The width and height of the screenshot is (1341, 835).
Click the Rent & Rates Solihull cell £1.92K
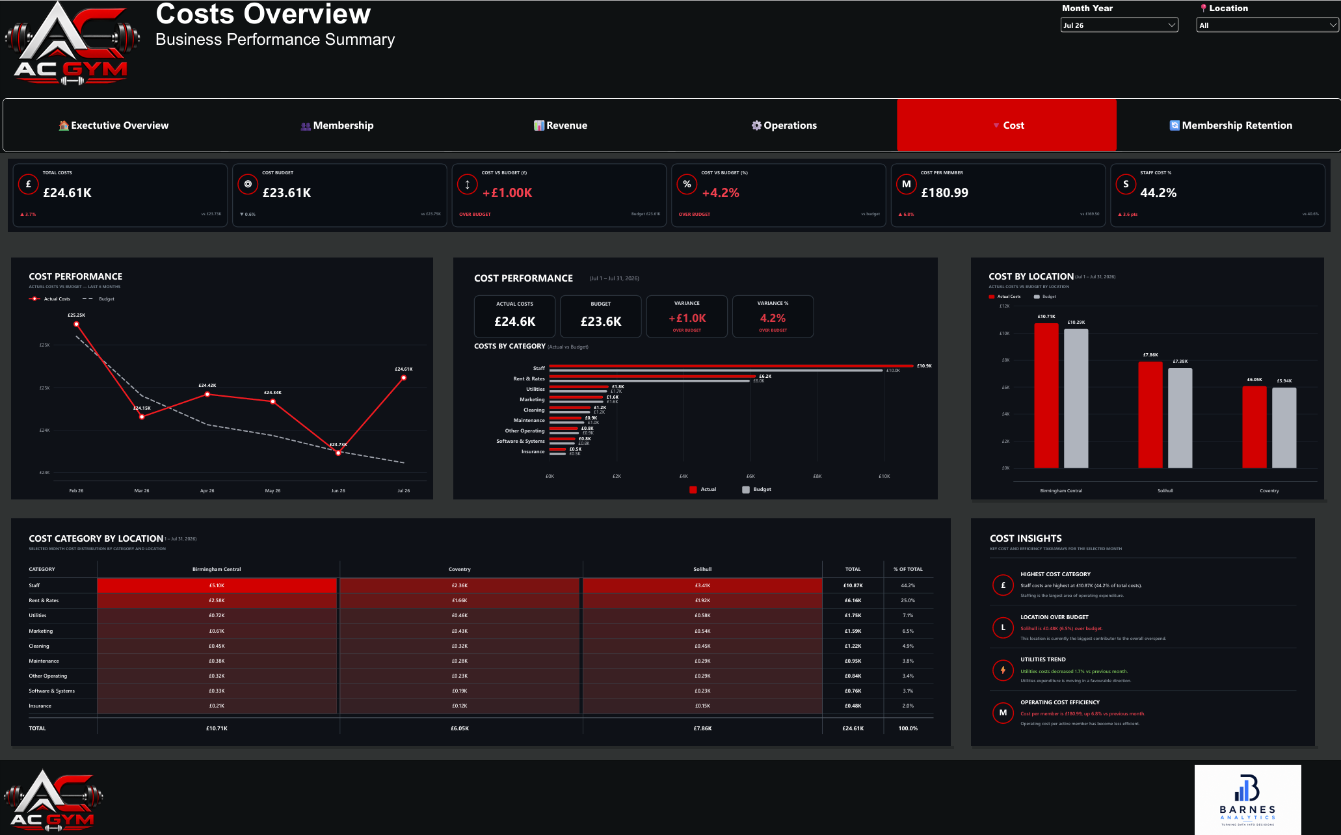[702, 600]
